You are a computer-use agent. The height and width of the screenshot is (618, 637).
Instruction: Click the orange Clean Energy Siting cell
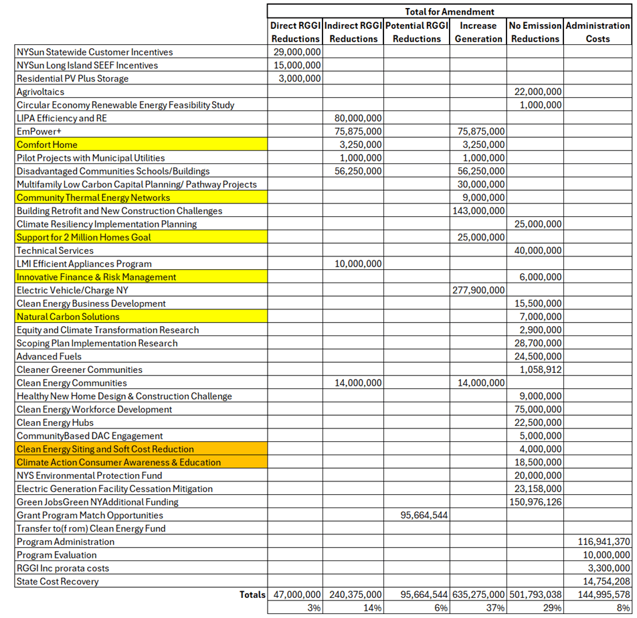tap(105, 449)
